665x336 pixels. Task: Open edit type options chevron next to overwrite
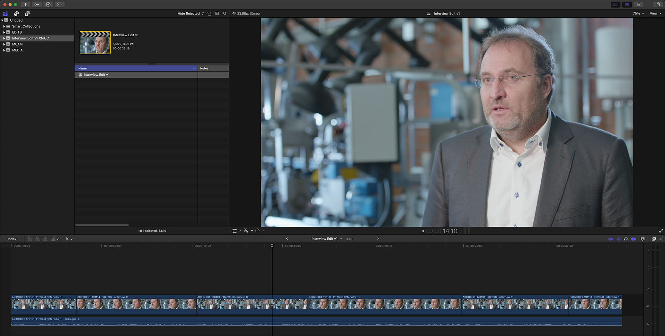[57, 239]
